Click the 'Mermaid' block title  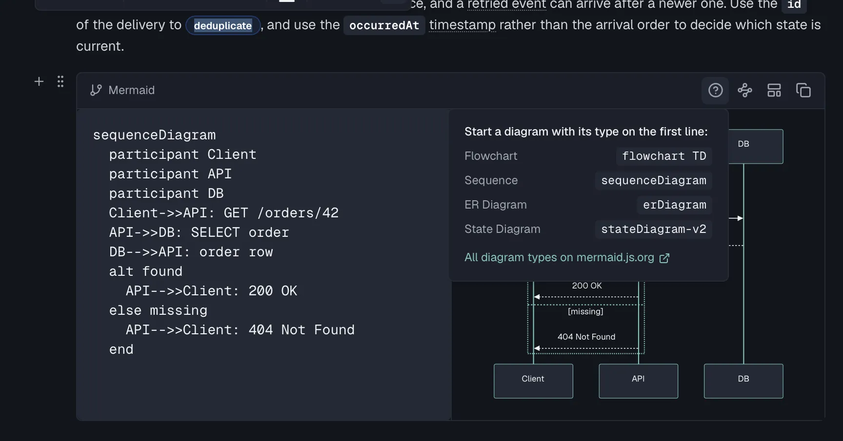pos(131,90)
